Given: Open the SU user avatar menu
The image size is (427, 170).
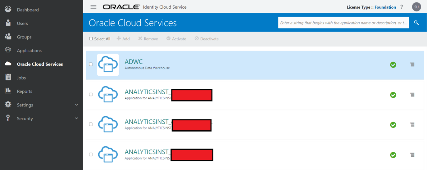Looking at the screenshot, I should click(416, 7).
